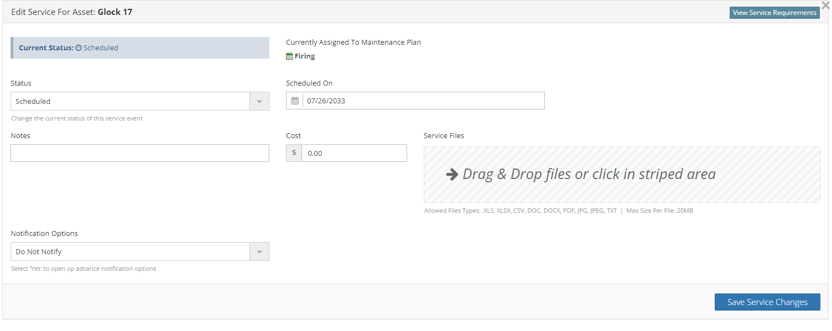Click into the Cost amount field
This screenshot has height=331, width=832.
click(x=354, y=153)
